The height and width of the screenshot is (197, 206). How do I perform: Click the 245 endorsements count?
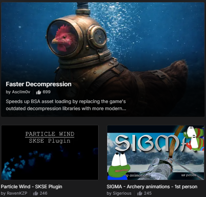pos(148,193)
